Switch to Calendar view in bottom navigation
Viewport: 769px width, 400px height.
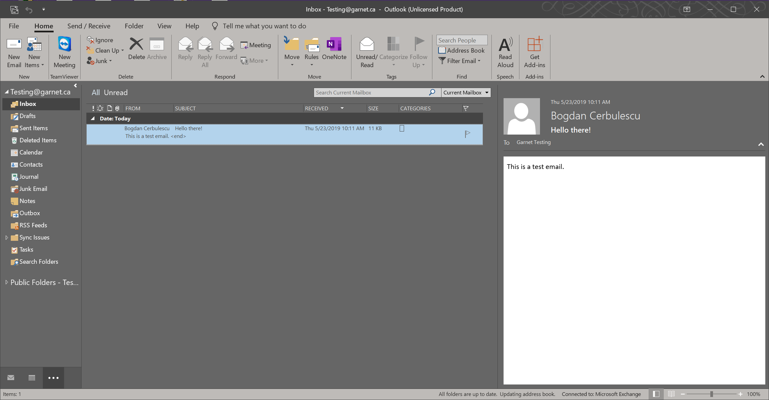point(32,378)
